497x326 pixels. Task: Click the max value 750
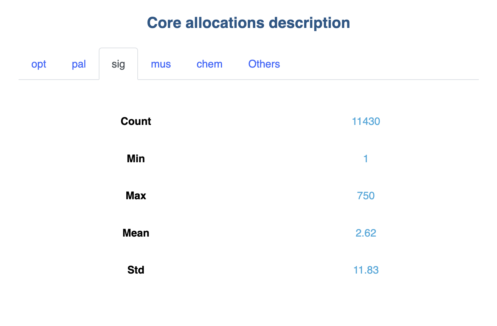(366, 196)
